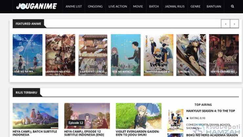Image resolution: width=243 pixels, height=137 pixels.
Task: Open Boku no Hero Academia Season link
Action: tap(212, 135)
